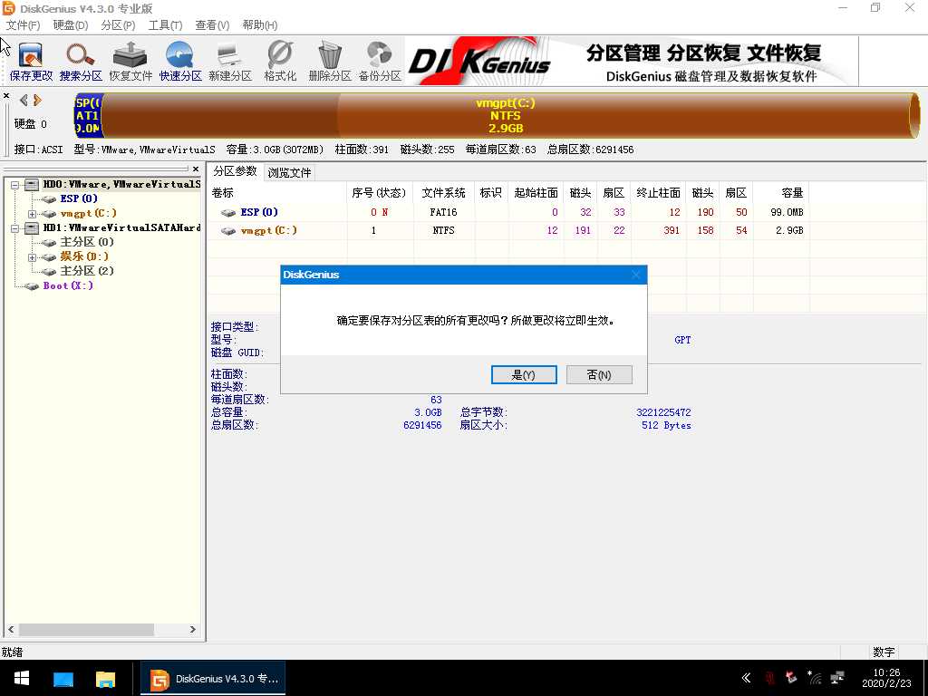The image size is (928, 696).
Task: Switch to the 分区参数 tab
Action: click(x=235, y=171)
